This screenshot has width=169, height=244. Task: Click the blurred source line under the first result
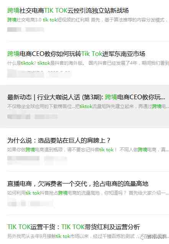pos(25,29)
